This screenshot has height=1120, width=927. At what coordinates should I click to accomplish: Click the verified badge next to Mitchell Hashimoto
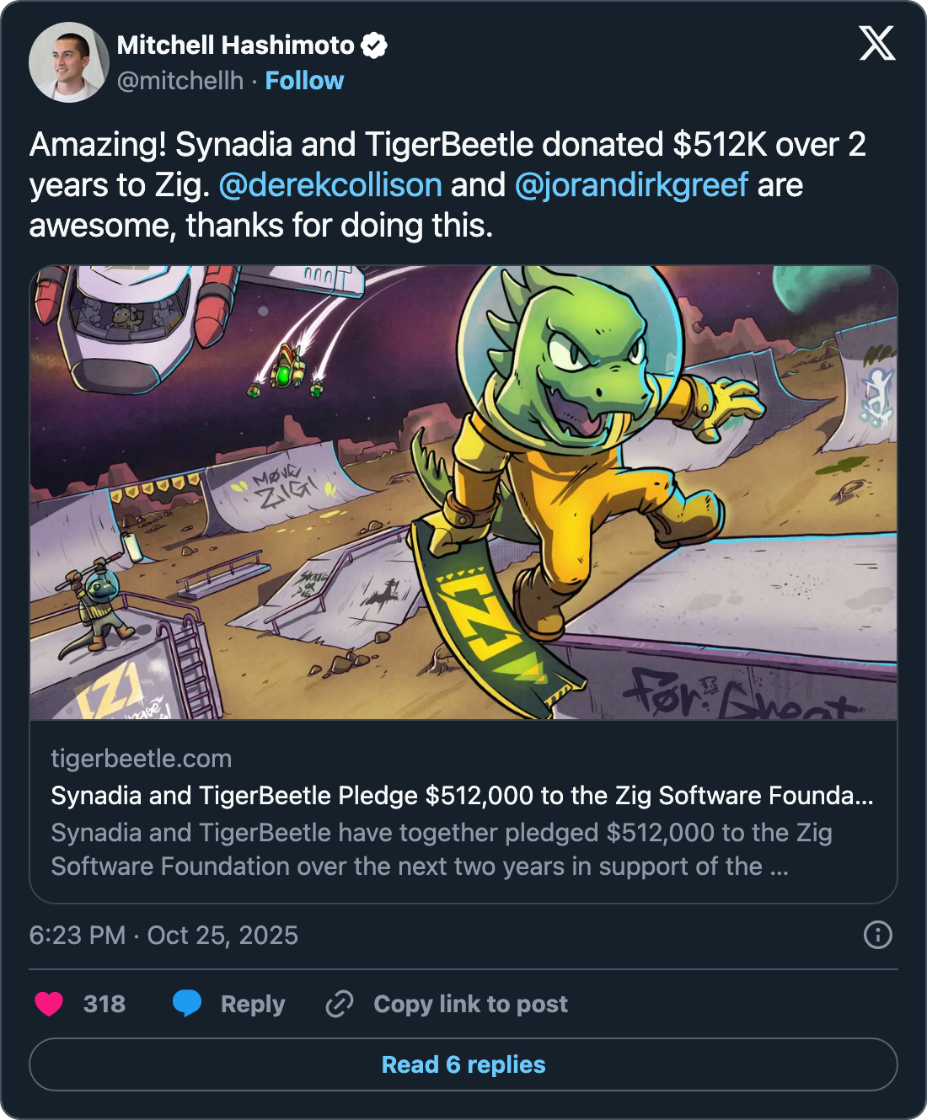point(374,45)
